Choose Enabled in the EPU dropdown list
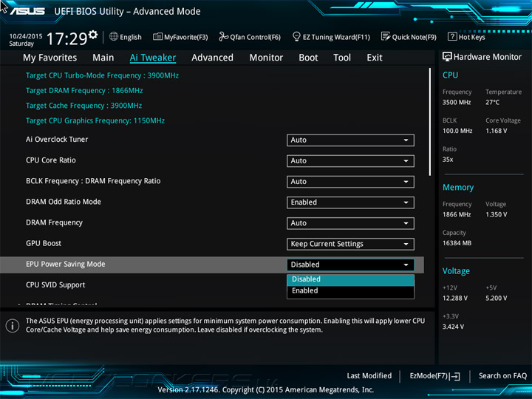Viewport: 532px width, 399px height. point(350,291)
